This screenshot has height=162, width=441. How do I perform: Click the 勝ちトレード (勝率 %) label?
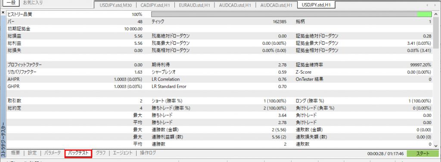tap(171, 108)
